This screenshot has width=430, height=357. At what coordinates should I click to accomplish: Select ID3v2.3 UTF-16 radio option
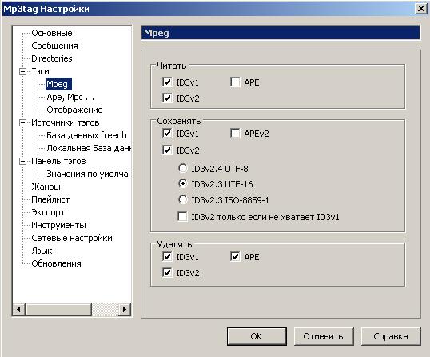click(183, 183)
